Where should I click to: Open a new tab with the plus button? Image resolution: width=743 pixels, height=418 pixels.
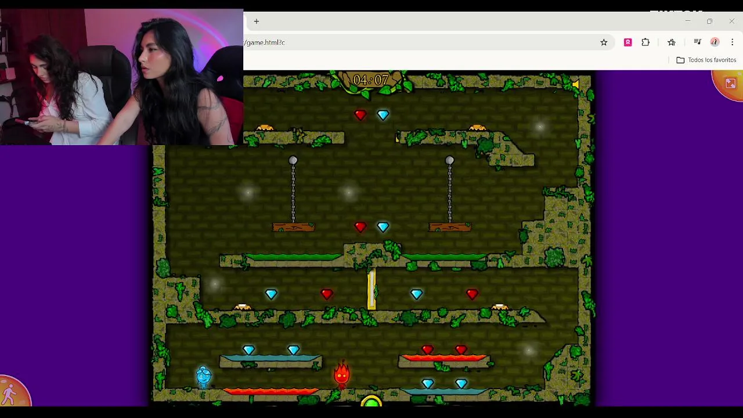point(256,21)
